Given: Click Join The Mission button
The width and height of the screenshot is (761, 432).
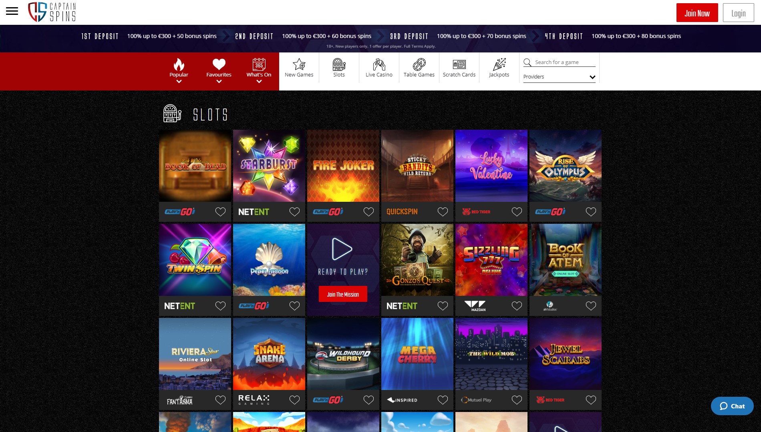Looking at the screenshot, I should pos(343,294).
